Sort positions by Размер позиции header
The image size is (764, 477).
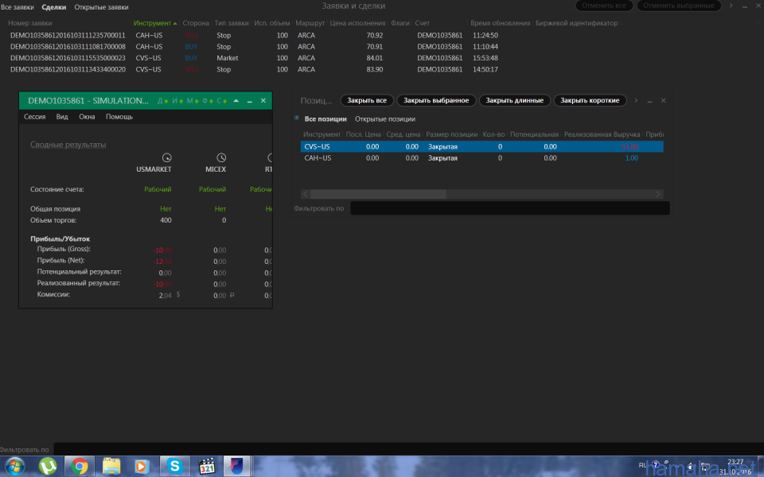coord(452,134)
